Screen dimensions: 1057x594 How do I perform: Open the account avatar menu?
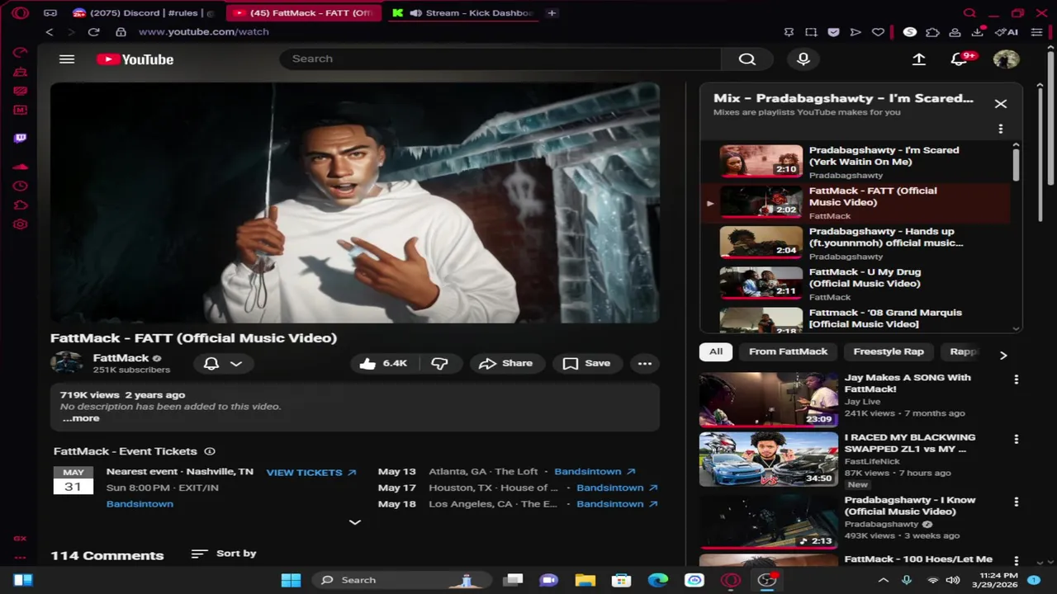[x=1006, y=59]
